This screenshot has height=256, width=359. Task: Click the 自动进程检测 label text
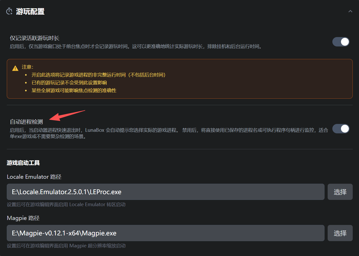tap(26, 122)
